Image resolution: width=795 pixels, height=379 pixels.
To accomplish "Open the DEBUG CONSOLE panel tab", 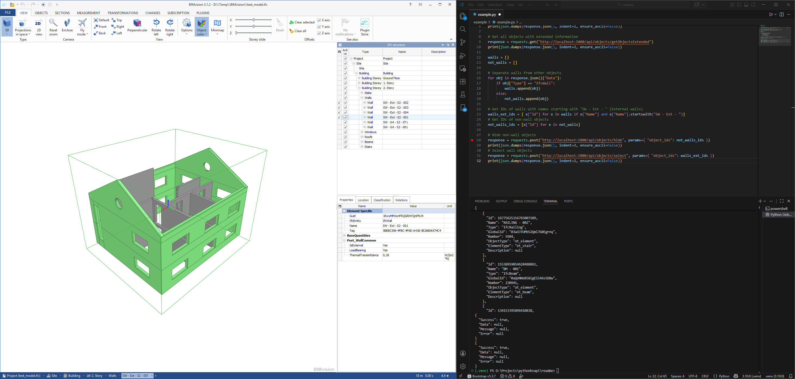I will [525, 201].
